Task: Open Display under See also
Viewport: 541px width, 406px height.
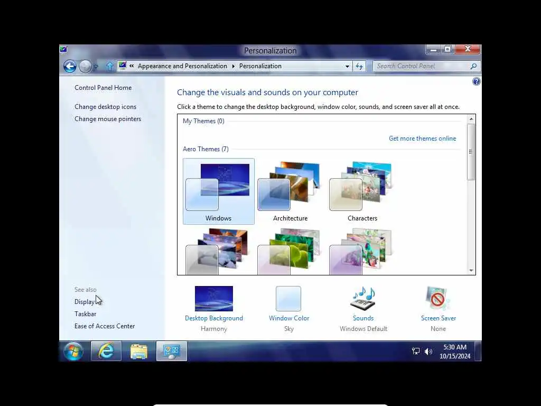Action: 84,302
